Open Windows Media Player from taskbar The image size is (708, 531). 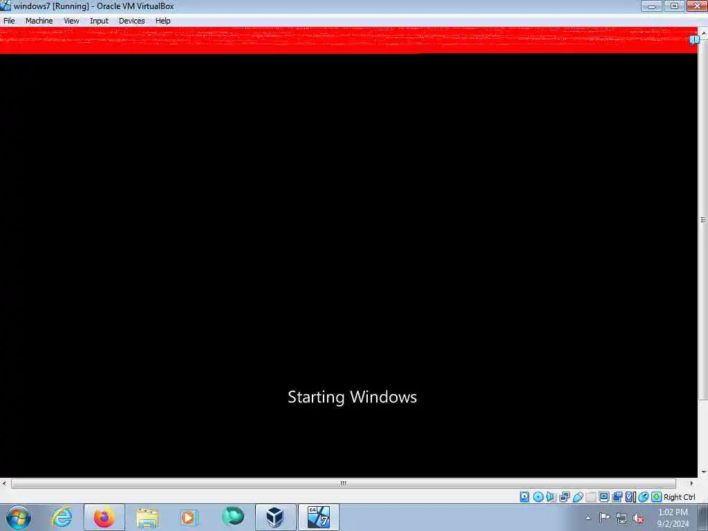click(189, 517)
